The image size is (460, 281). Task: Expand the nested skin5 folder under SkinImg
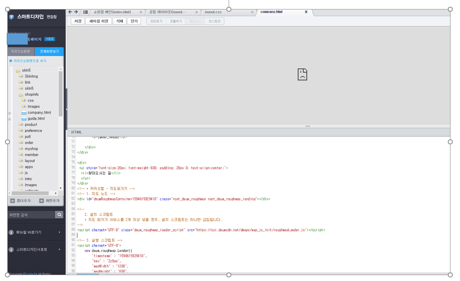point(21,88)
